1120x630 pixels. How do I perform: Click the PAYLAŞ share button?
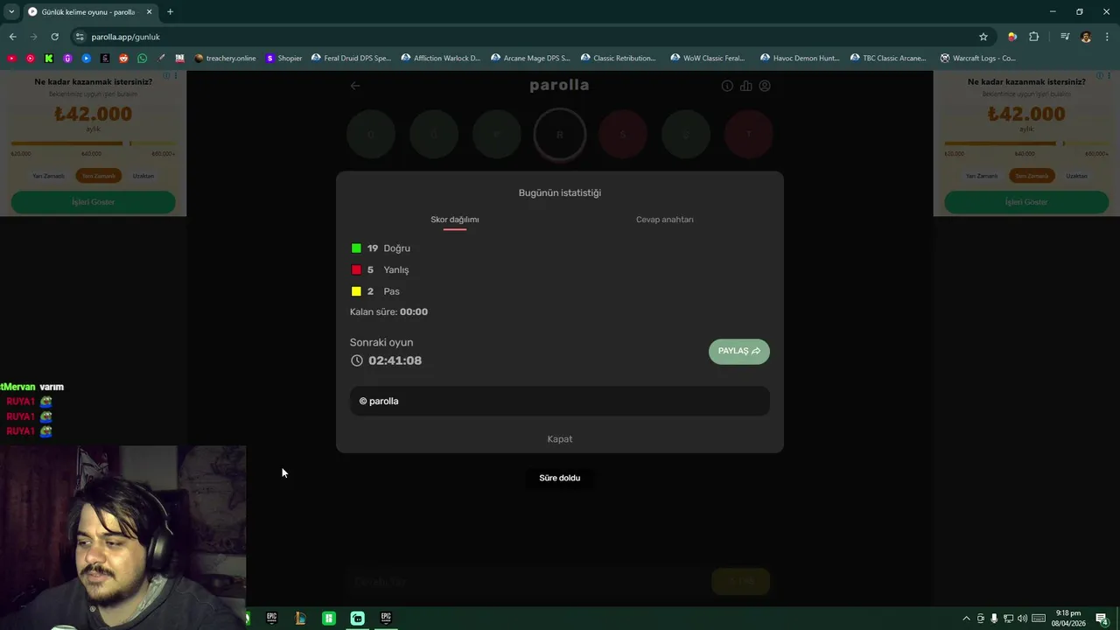739,351
